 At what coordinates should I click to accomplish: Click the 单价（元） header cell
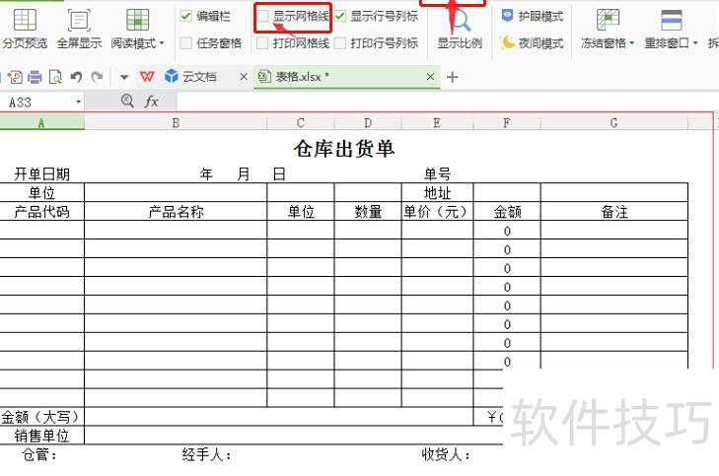coord(437,212)
